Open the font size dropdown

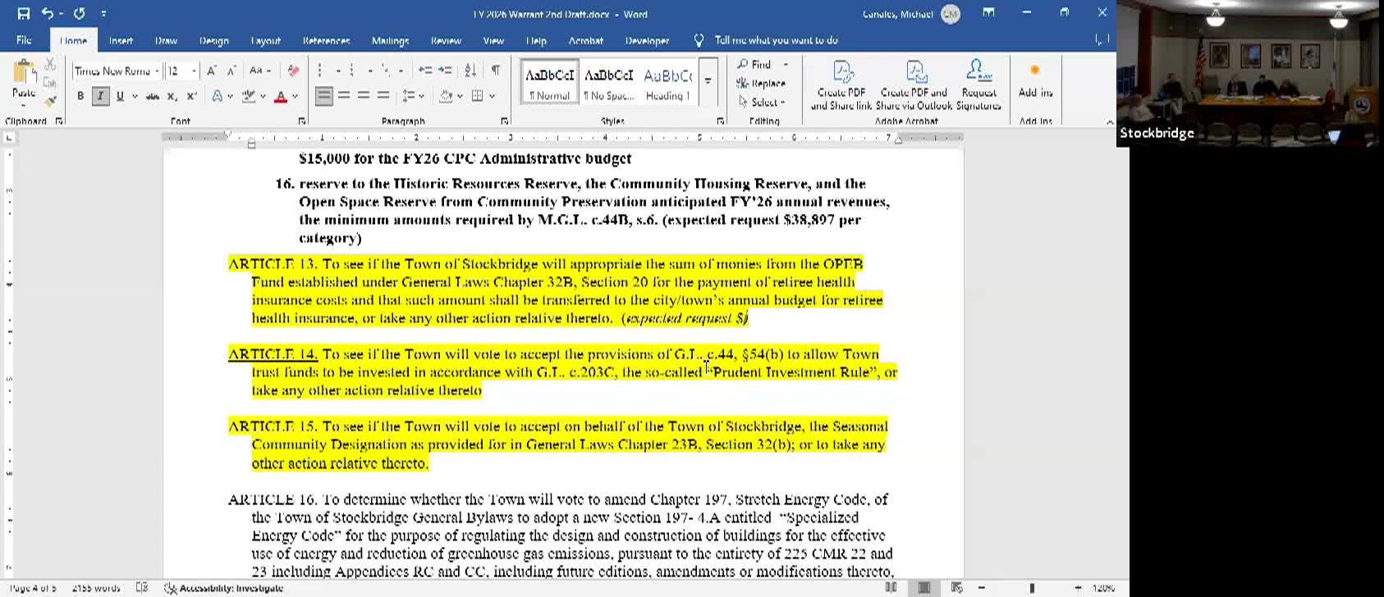click(x=194, y=71)
